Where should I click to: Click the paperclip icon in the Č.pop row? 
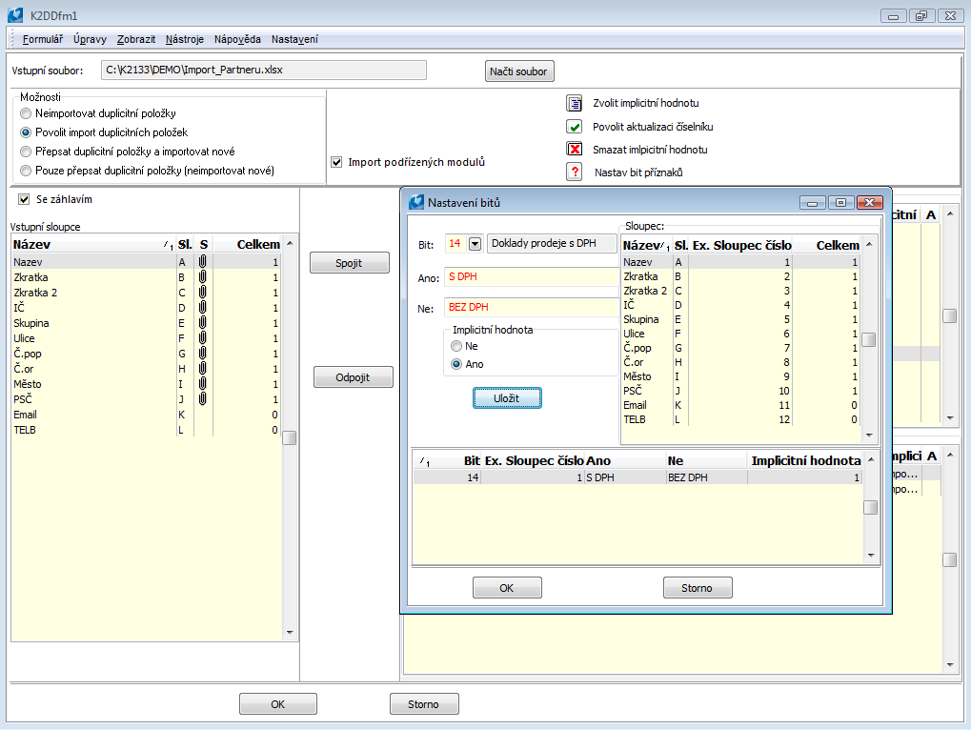point(203,354)
